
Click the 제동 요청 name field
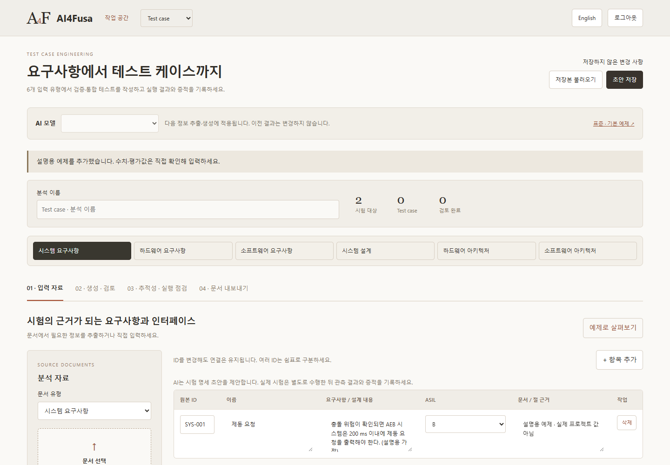click(x=269, y=433)
